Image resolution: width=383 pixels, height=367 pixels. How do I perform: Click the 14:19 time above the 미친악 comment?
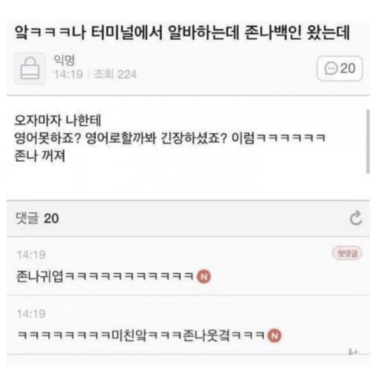click(x=31, y=314)
